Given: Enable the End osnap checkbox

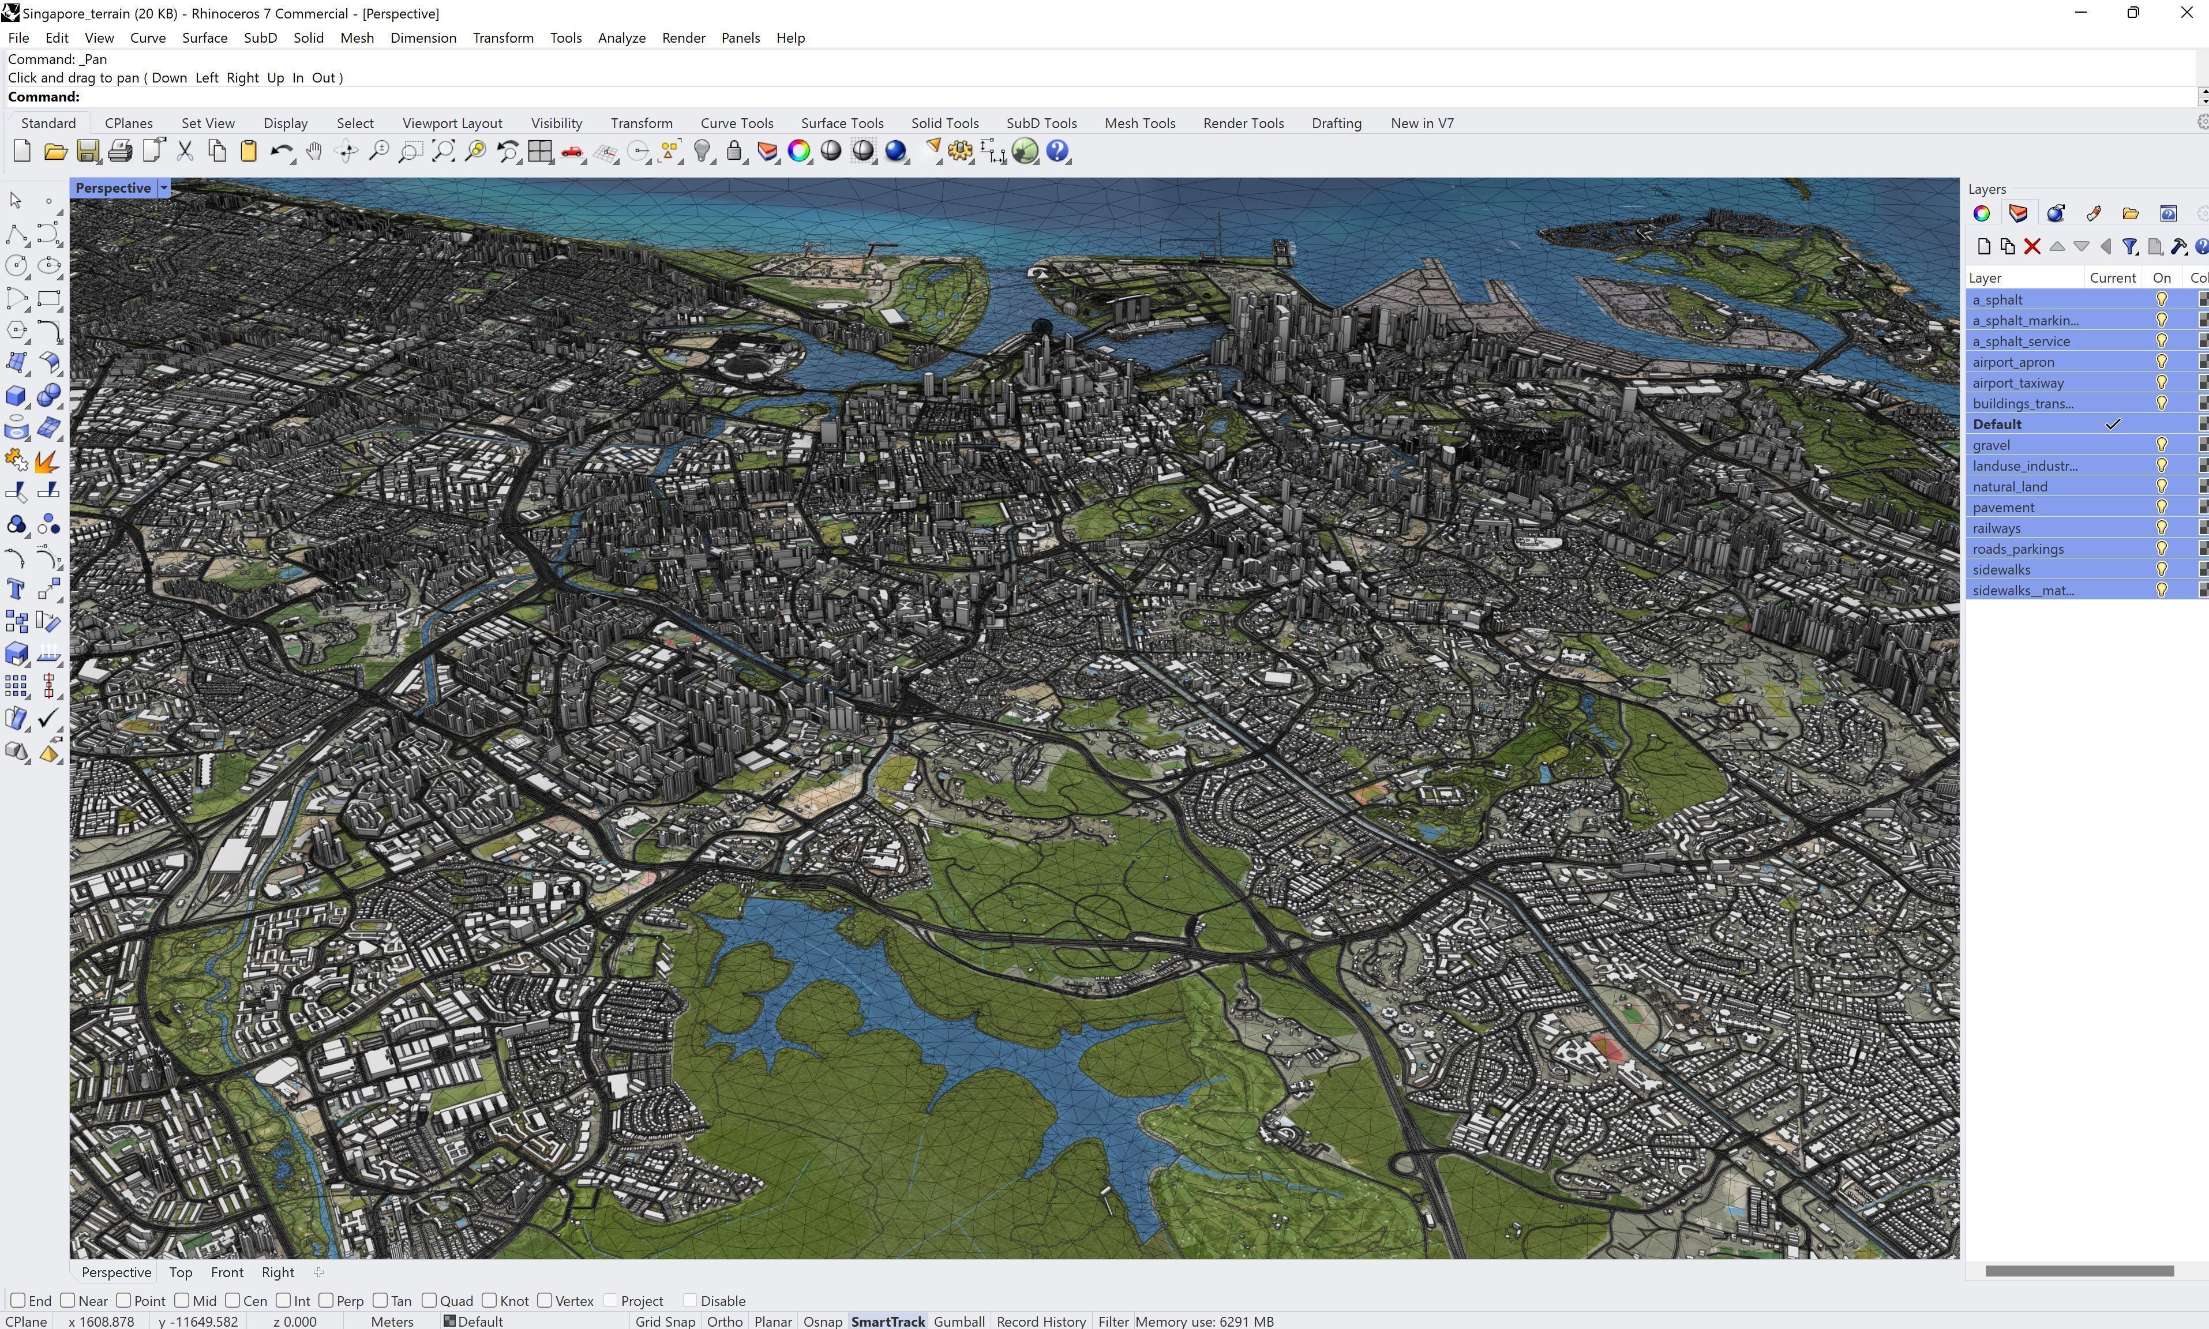Looking at the screenshot, I should [x=17, y=1300].
